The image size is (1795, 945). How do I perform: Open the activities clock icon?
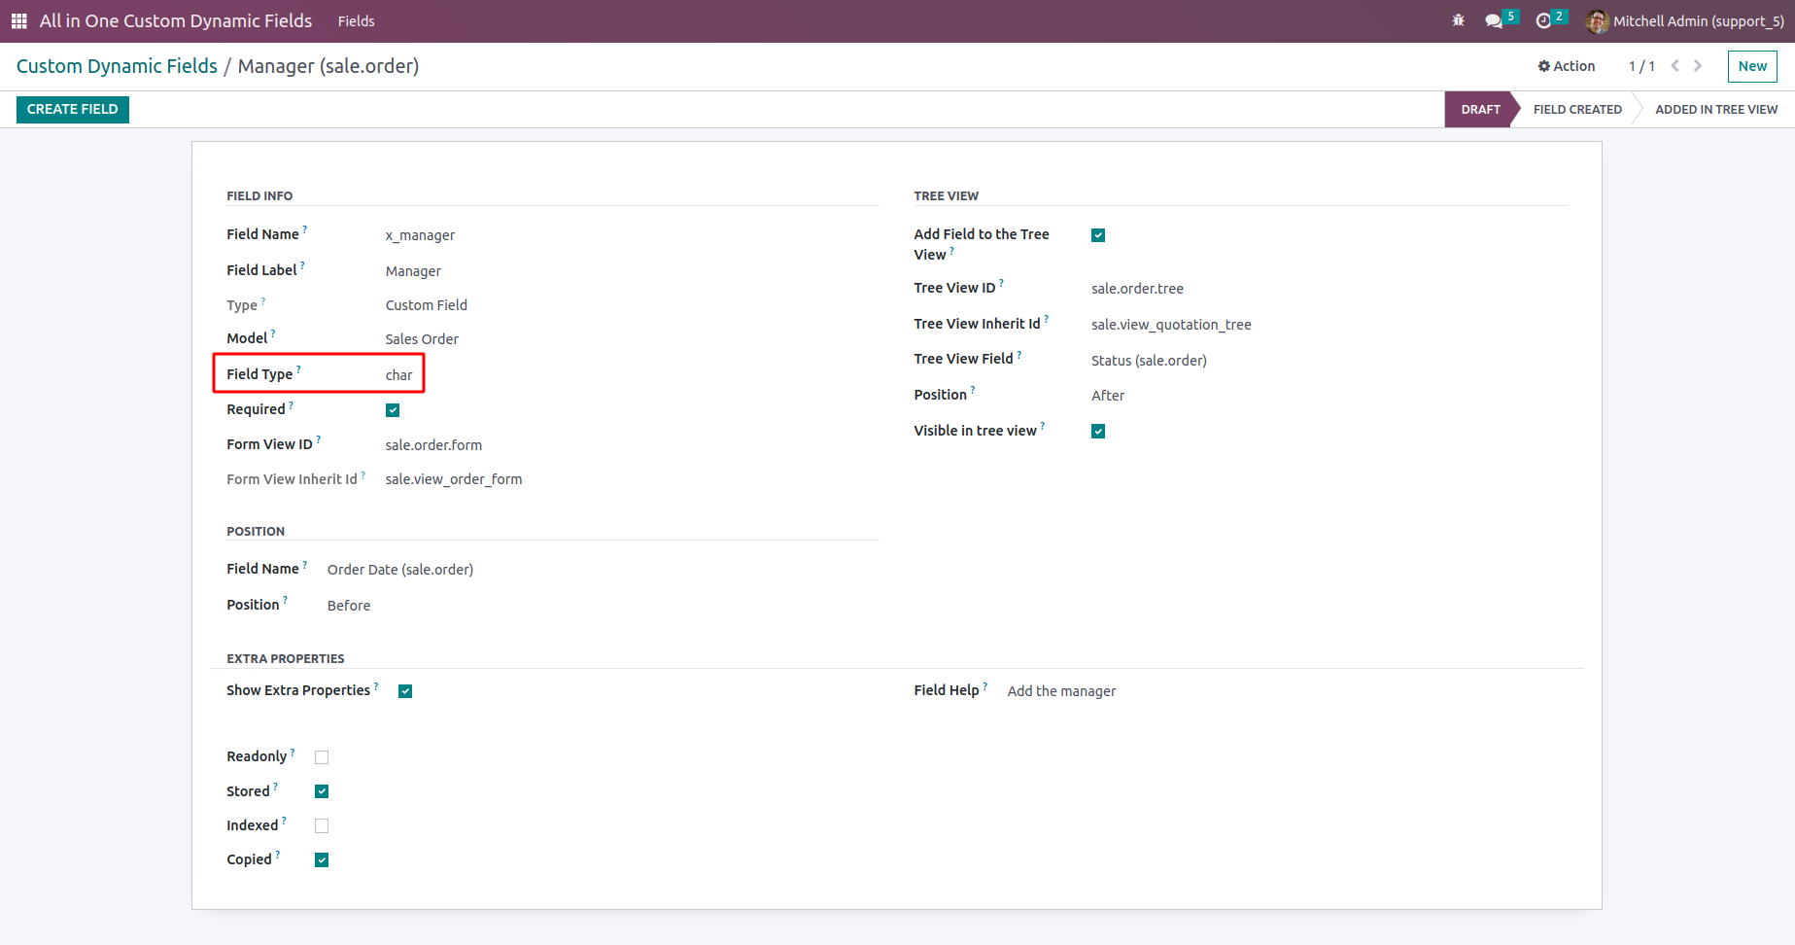click(1543, 20)
